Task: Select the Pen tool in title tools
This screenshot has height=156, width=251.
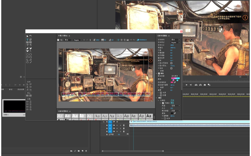Action: pyautogui.click(x=28, y=49)
